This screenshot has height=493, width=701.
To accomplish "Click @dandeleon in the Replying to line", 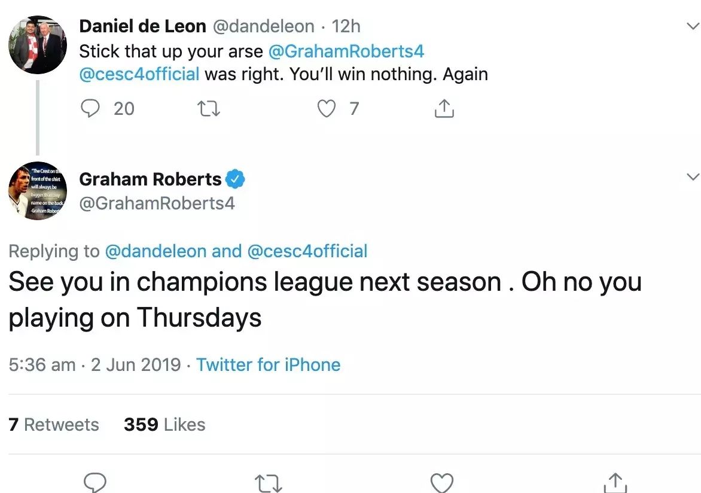I will click(x=156, y=251).
